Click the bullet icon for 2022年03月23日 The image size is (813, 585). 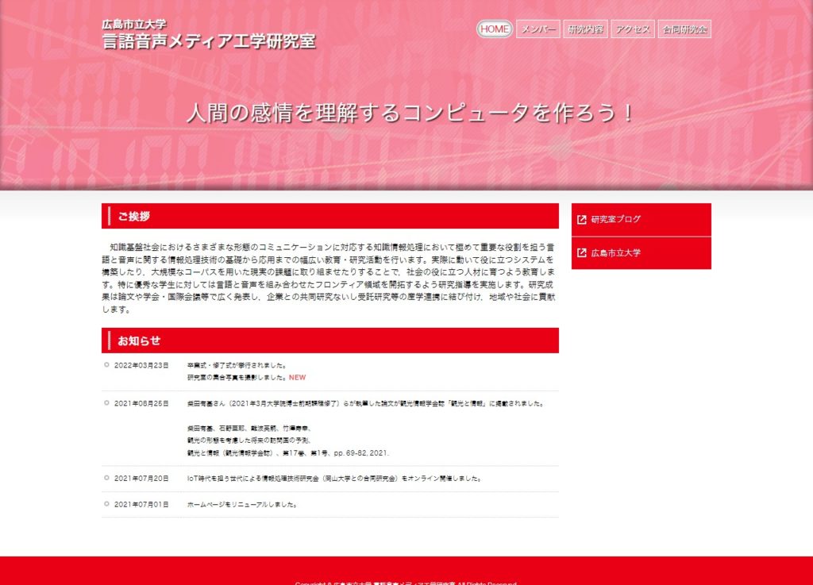coord(106,365)
